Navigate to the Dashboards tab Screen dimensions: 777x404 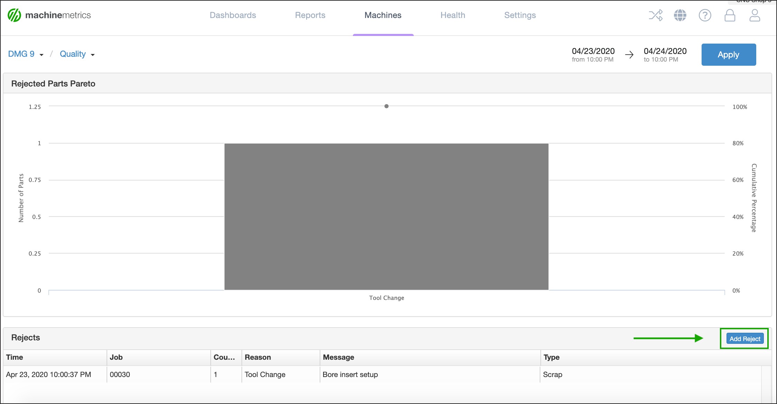(232, 15)
